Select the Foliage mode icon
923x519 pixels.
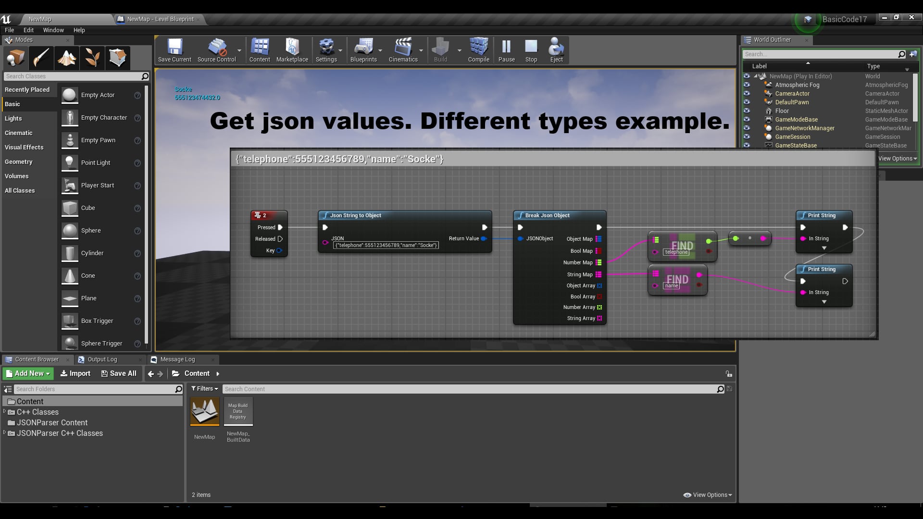(92, 58)
